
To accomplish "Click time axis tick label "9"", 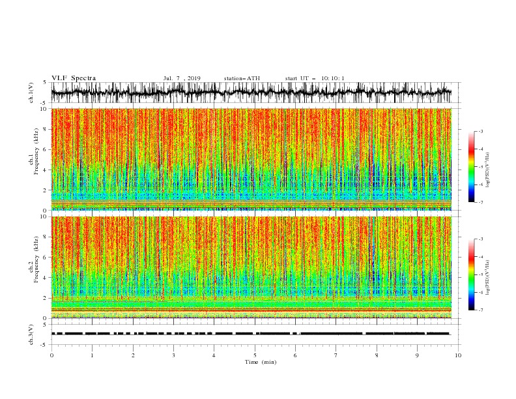I will (x=417, y=355).
